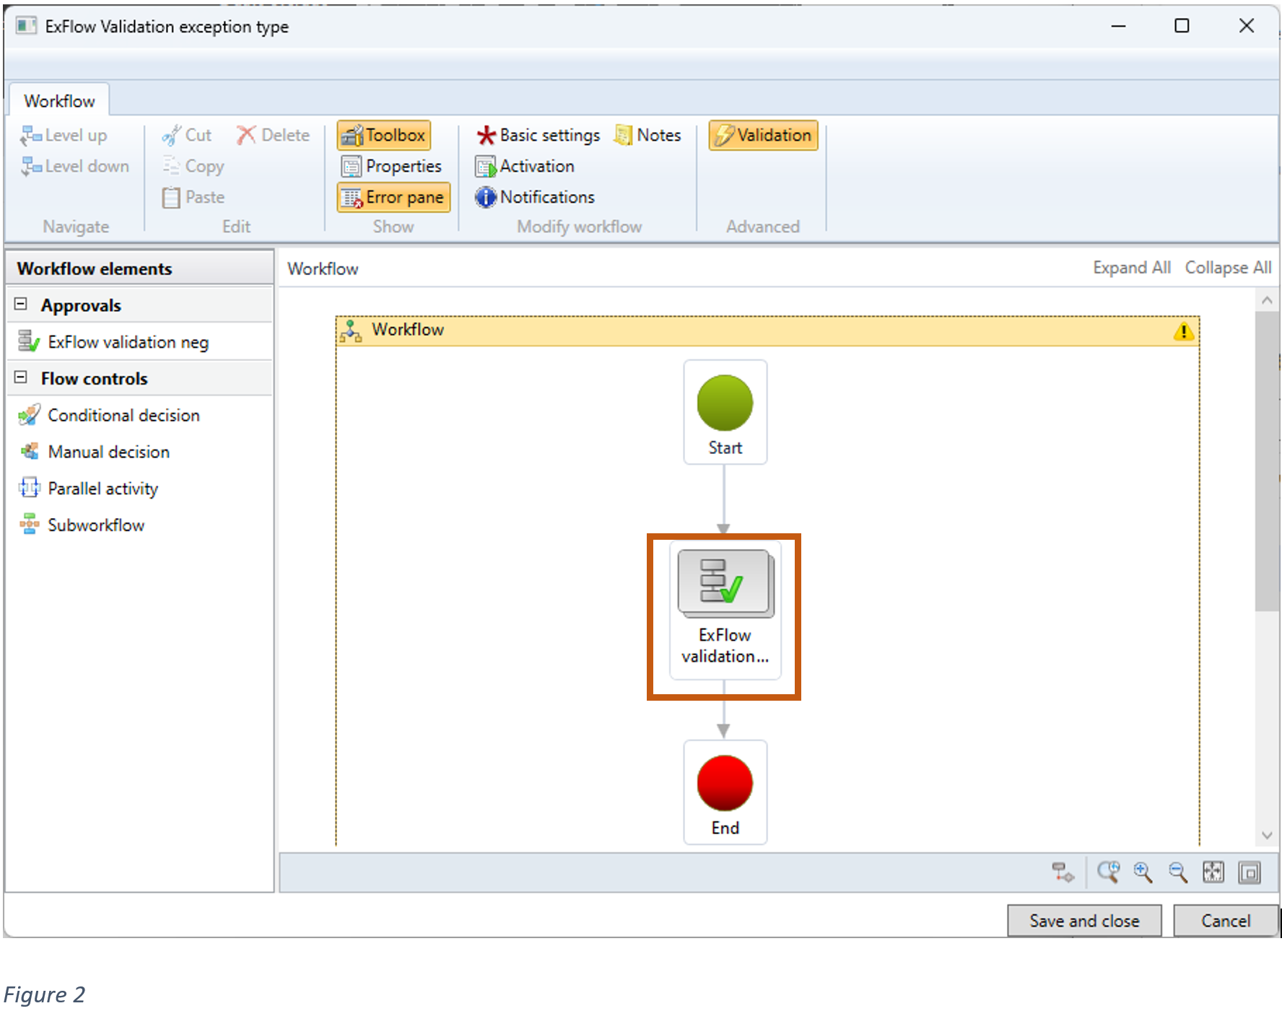Open workflow Notes
Screen dimensions: 1282x1011
click(x=647, y=135)
